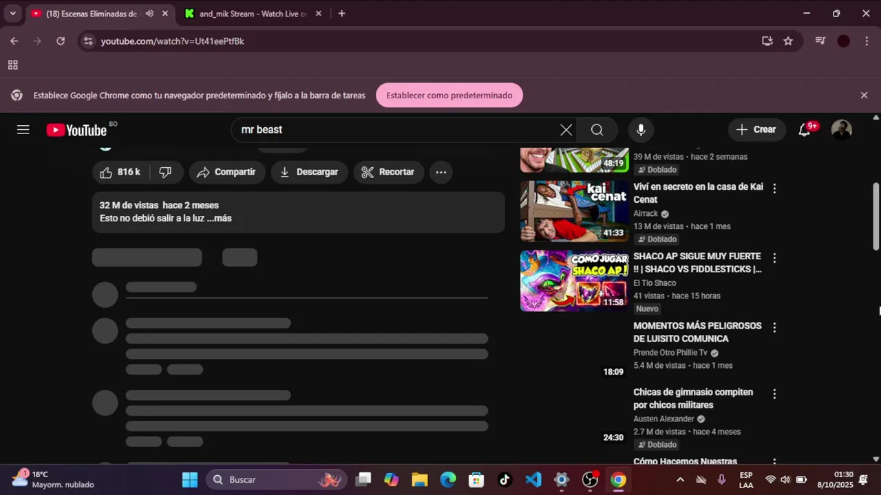This screenshot has height=495, width=881.
Task: Open the Kai Cenat 41:33 thumbnail
Action: 574,211
